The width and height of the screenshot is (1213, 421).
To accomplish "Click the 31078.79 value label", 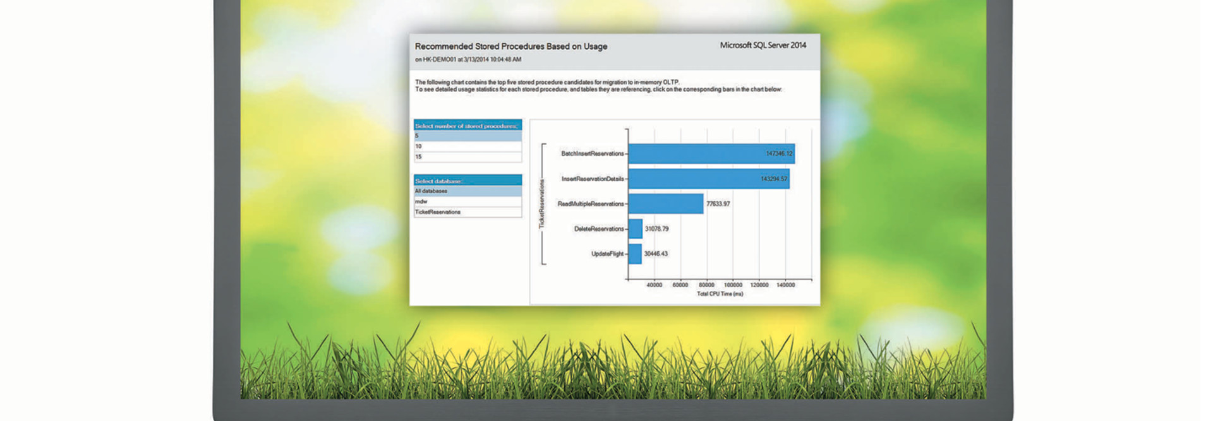I will click(657, 228).
